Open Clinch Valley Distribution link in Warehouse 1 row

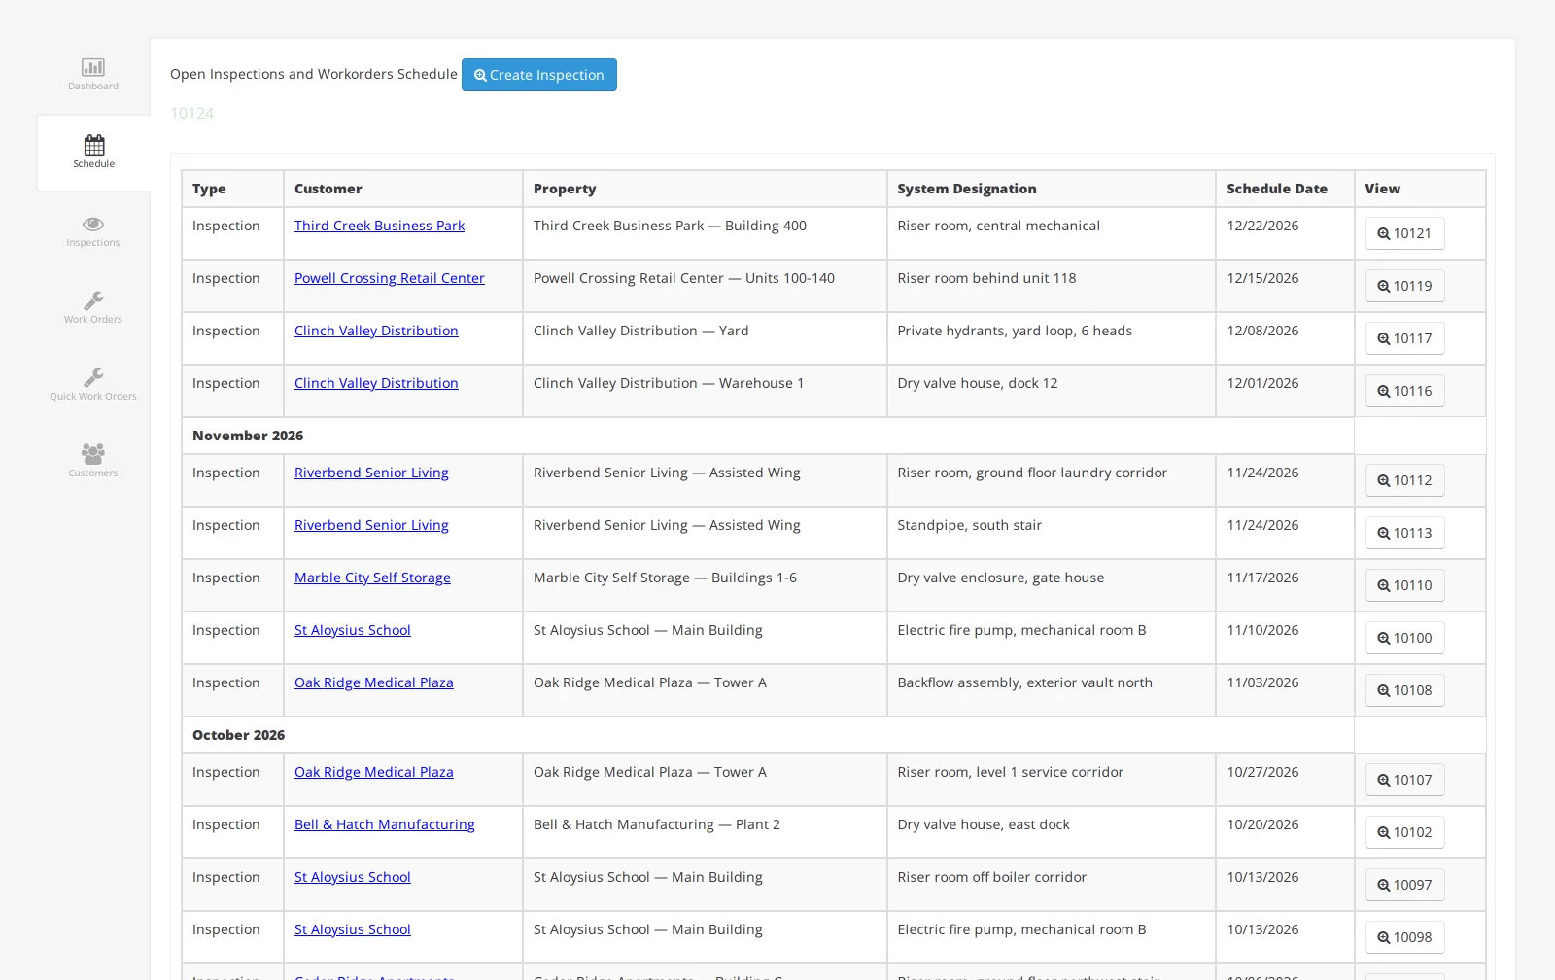[376, 383]
